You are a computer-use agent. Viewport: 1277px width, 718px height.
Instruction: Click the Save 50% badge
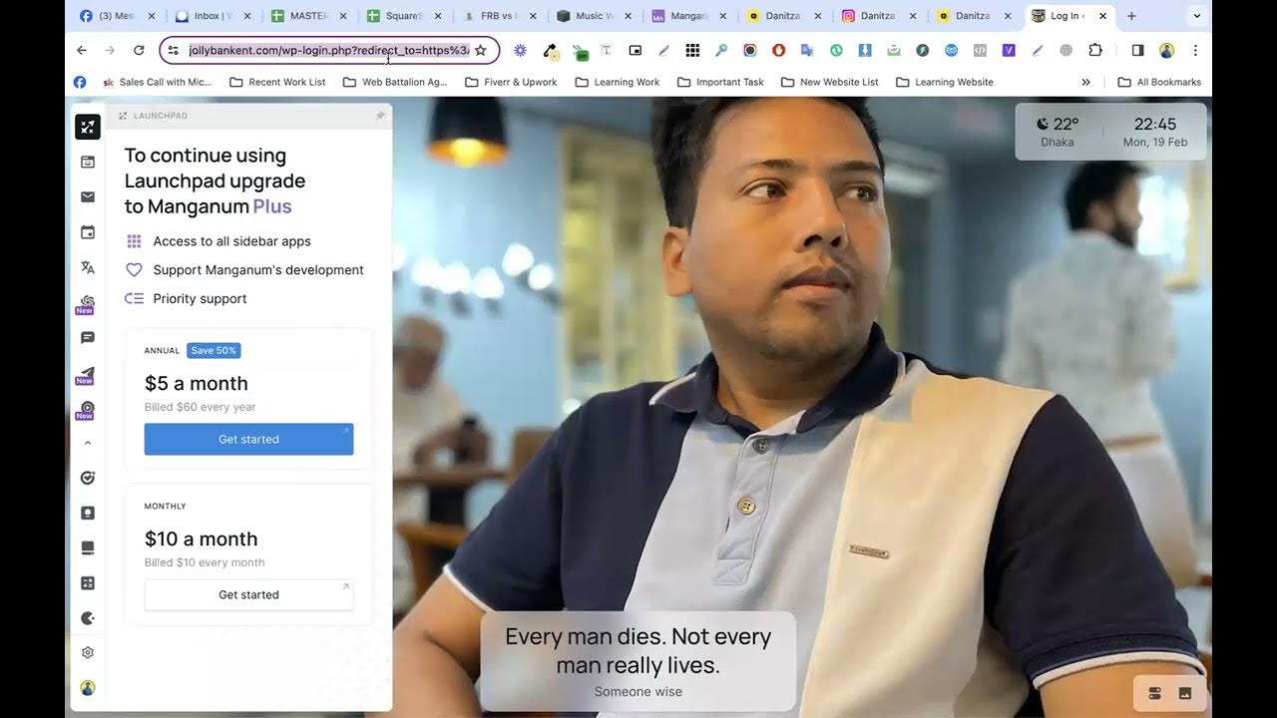213,350
